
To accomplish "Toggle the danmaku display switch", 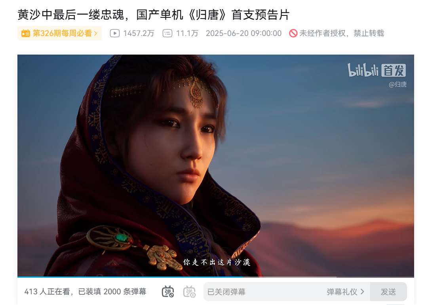I will pos(168,292).
